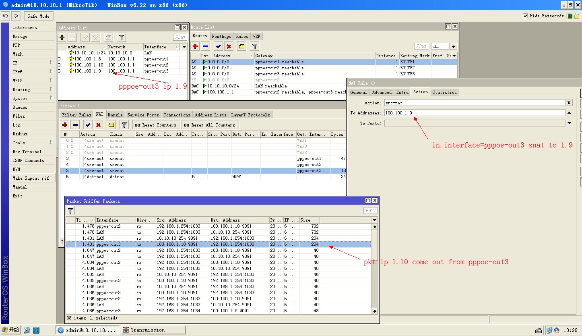Open the Action dropdown in NAT Rule
582x336 pixels.
coord(569,103)
